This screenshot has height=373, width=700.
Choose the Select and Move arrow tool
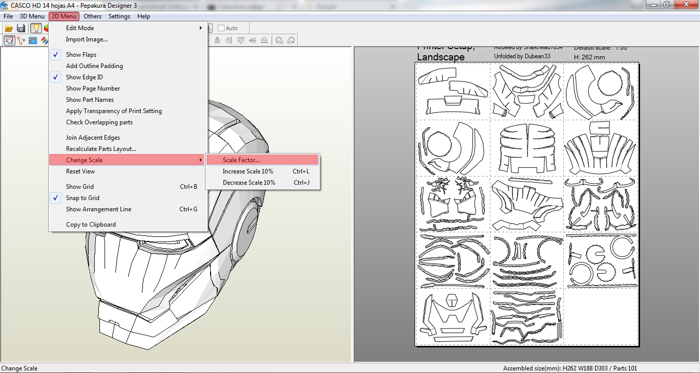[9, 40]
